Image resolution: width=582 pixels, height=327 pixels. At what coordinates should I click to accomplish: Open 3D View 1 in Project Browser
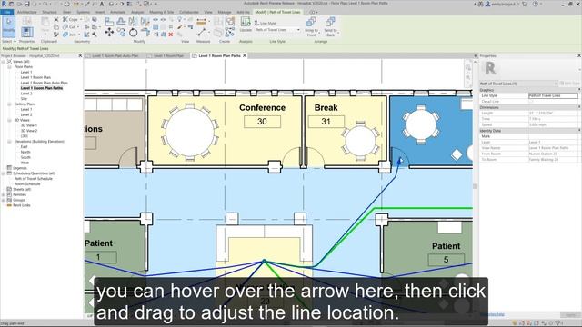[28, 125]
